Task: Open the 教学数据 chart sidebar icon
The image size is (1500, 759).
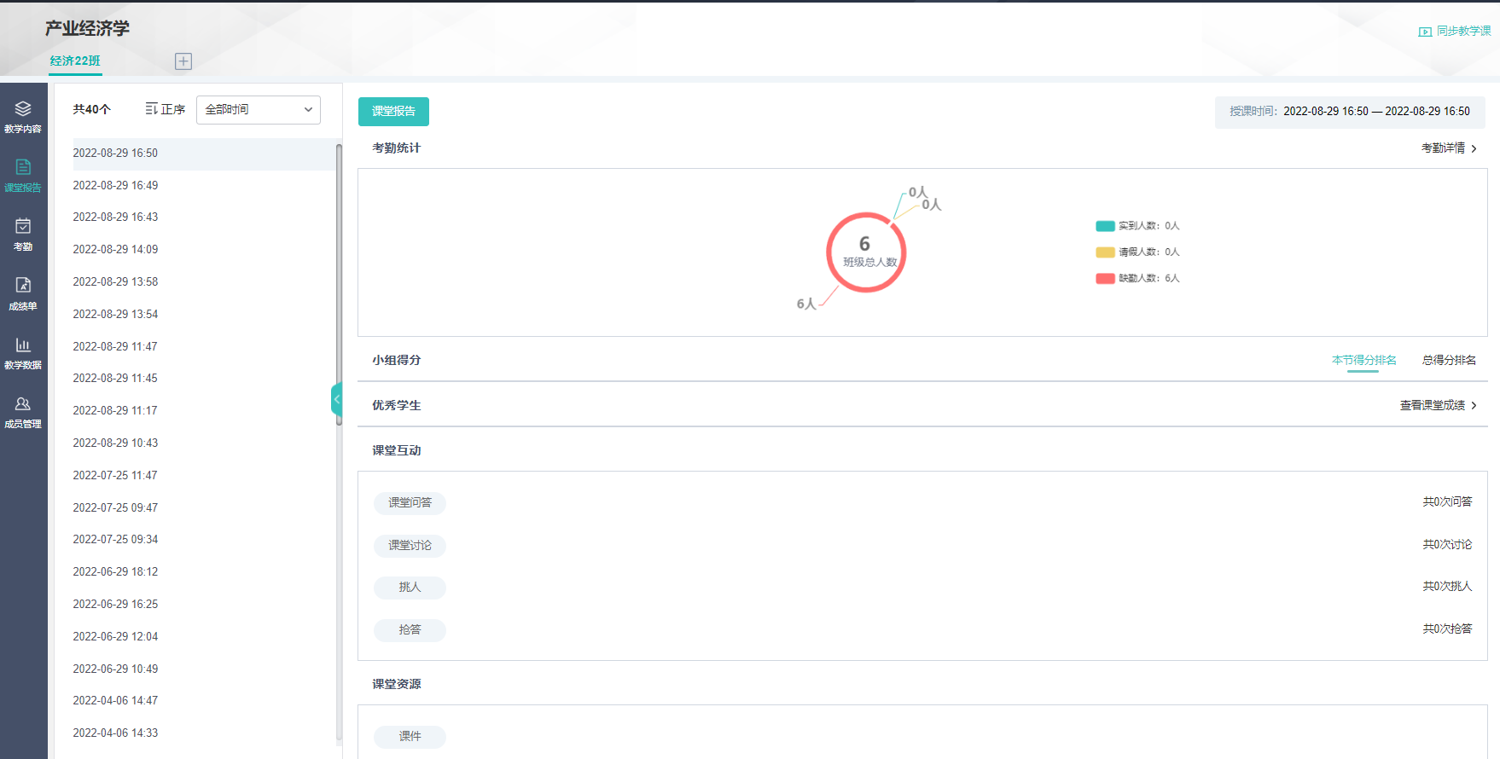Action: (x=23, y=352)
